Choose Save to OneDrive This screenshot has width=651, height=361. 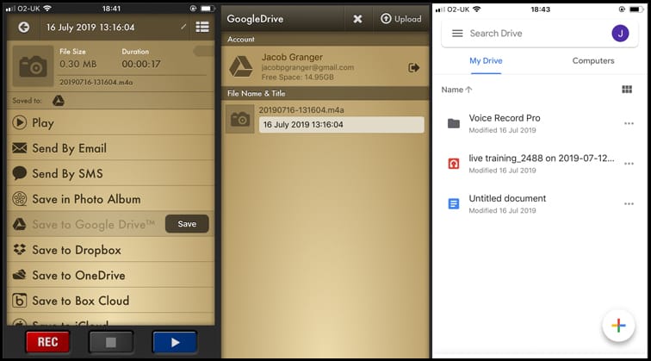[110, 275]
